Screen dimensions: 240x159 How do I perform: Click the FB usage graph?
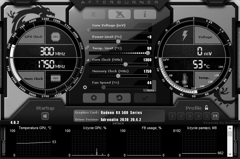144,143
